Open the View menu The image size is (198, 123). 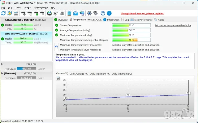(x=18, y=8)
